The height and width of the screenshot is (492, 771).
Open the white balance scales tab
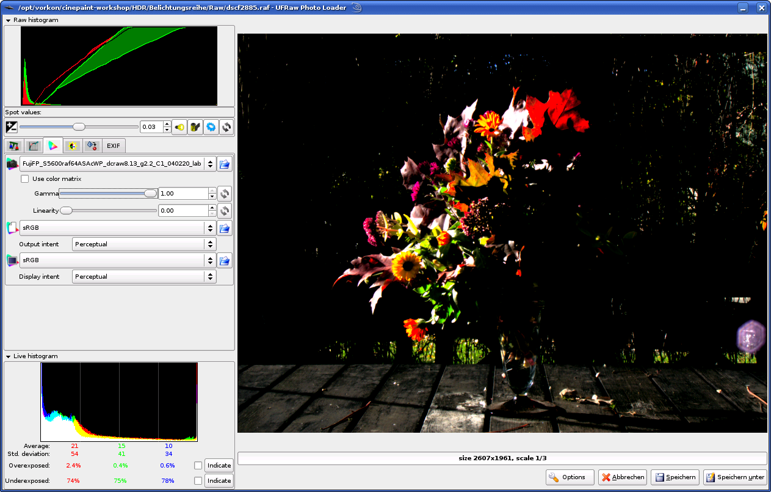point(14,146)
